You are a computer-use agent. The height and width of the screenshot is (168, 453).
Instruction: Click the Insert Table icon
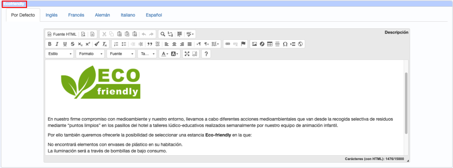click(270, 44)
